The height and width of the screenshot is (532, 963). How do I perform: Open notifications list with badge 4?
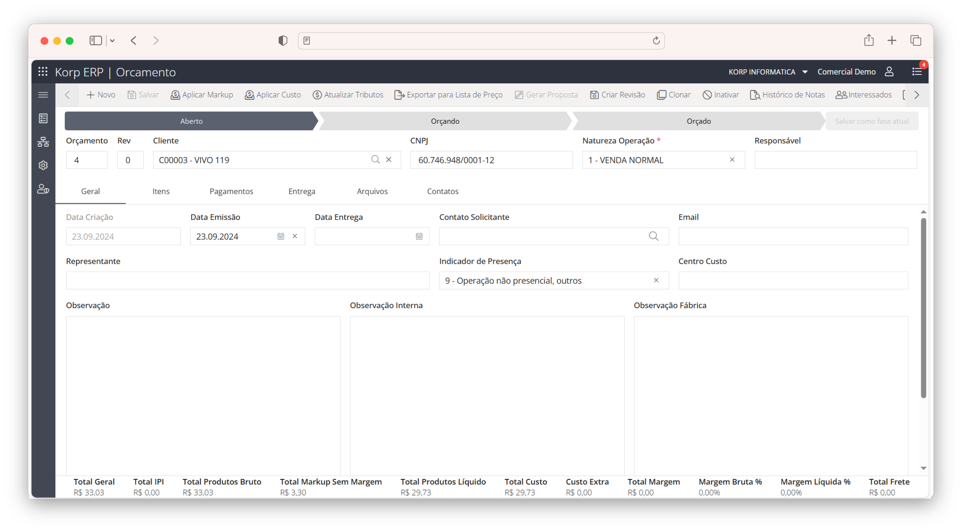(x=917, y=71)
